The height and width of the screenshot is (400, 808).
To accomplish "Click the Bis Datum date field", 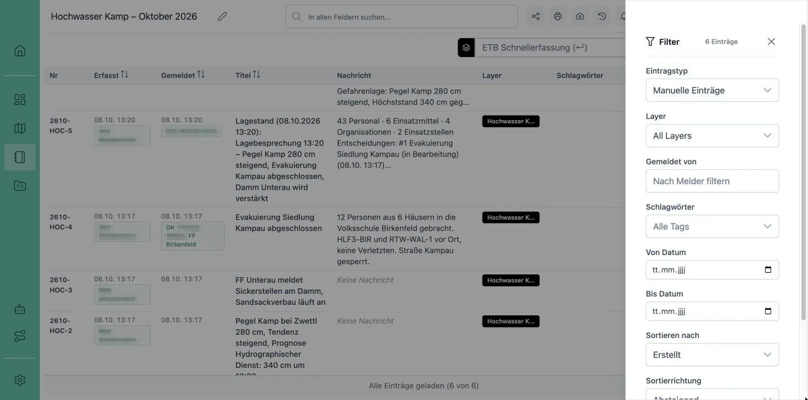I will [712, 311].
